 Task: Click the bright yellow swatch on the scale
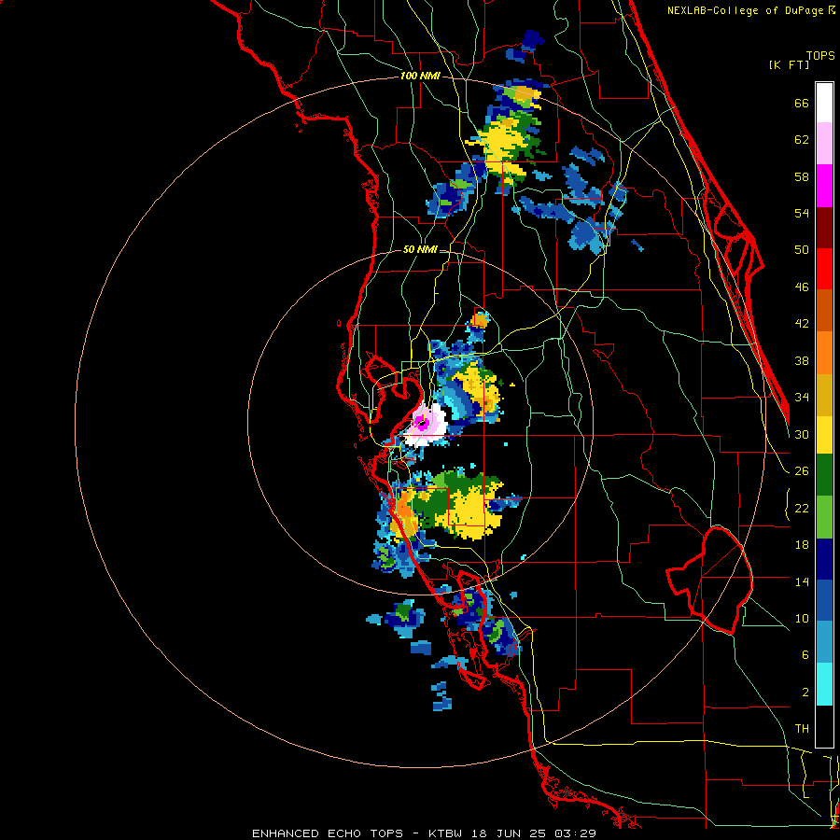pos(824,434)
